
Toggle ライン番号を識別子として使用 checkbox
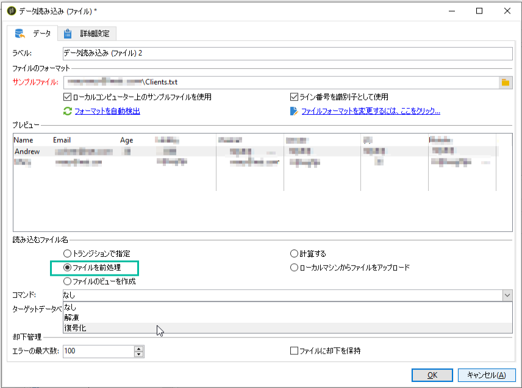[x=294, y=97]
